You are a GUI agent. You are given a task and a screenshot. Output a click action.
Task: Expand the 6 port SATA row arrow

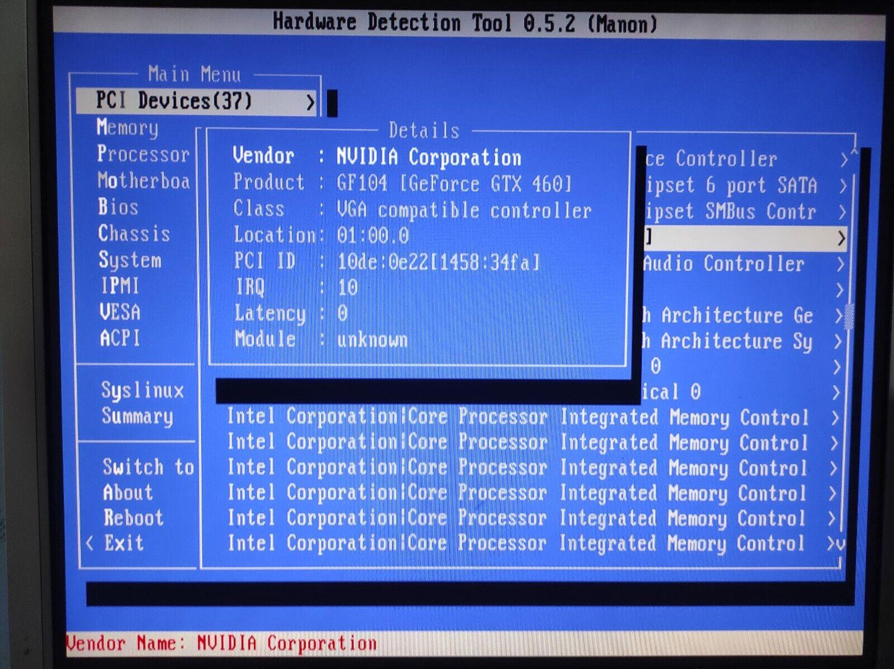[x=843, y=186]
